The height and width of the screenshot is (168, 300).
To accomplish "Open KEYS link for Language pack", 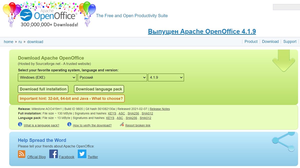I will pos(110,118).
